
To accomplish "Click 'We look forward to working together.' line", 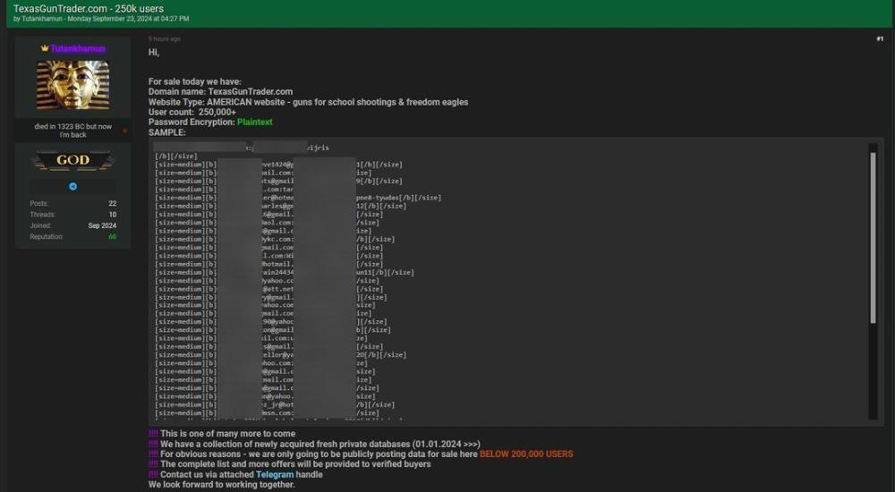I will [x=221, y=485].
